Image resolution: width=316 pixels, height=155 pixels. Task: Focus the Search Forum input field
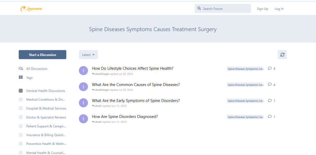[225, 9]
